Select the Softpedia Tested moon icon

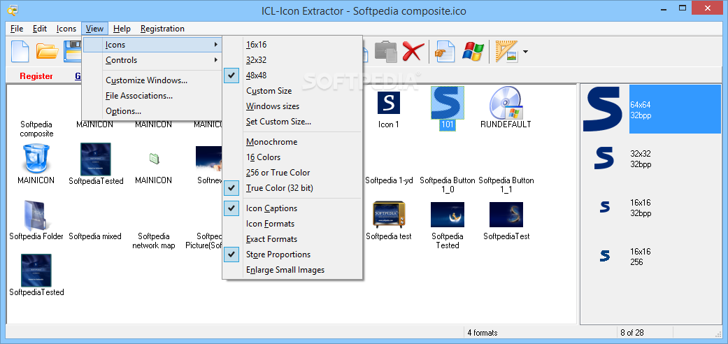tap(447, 215)
